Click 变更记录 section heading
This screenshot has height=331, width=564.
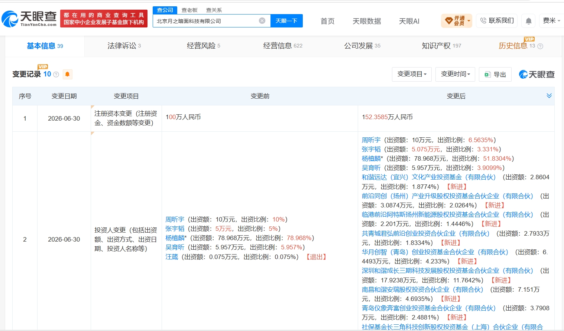[26, 74]
